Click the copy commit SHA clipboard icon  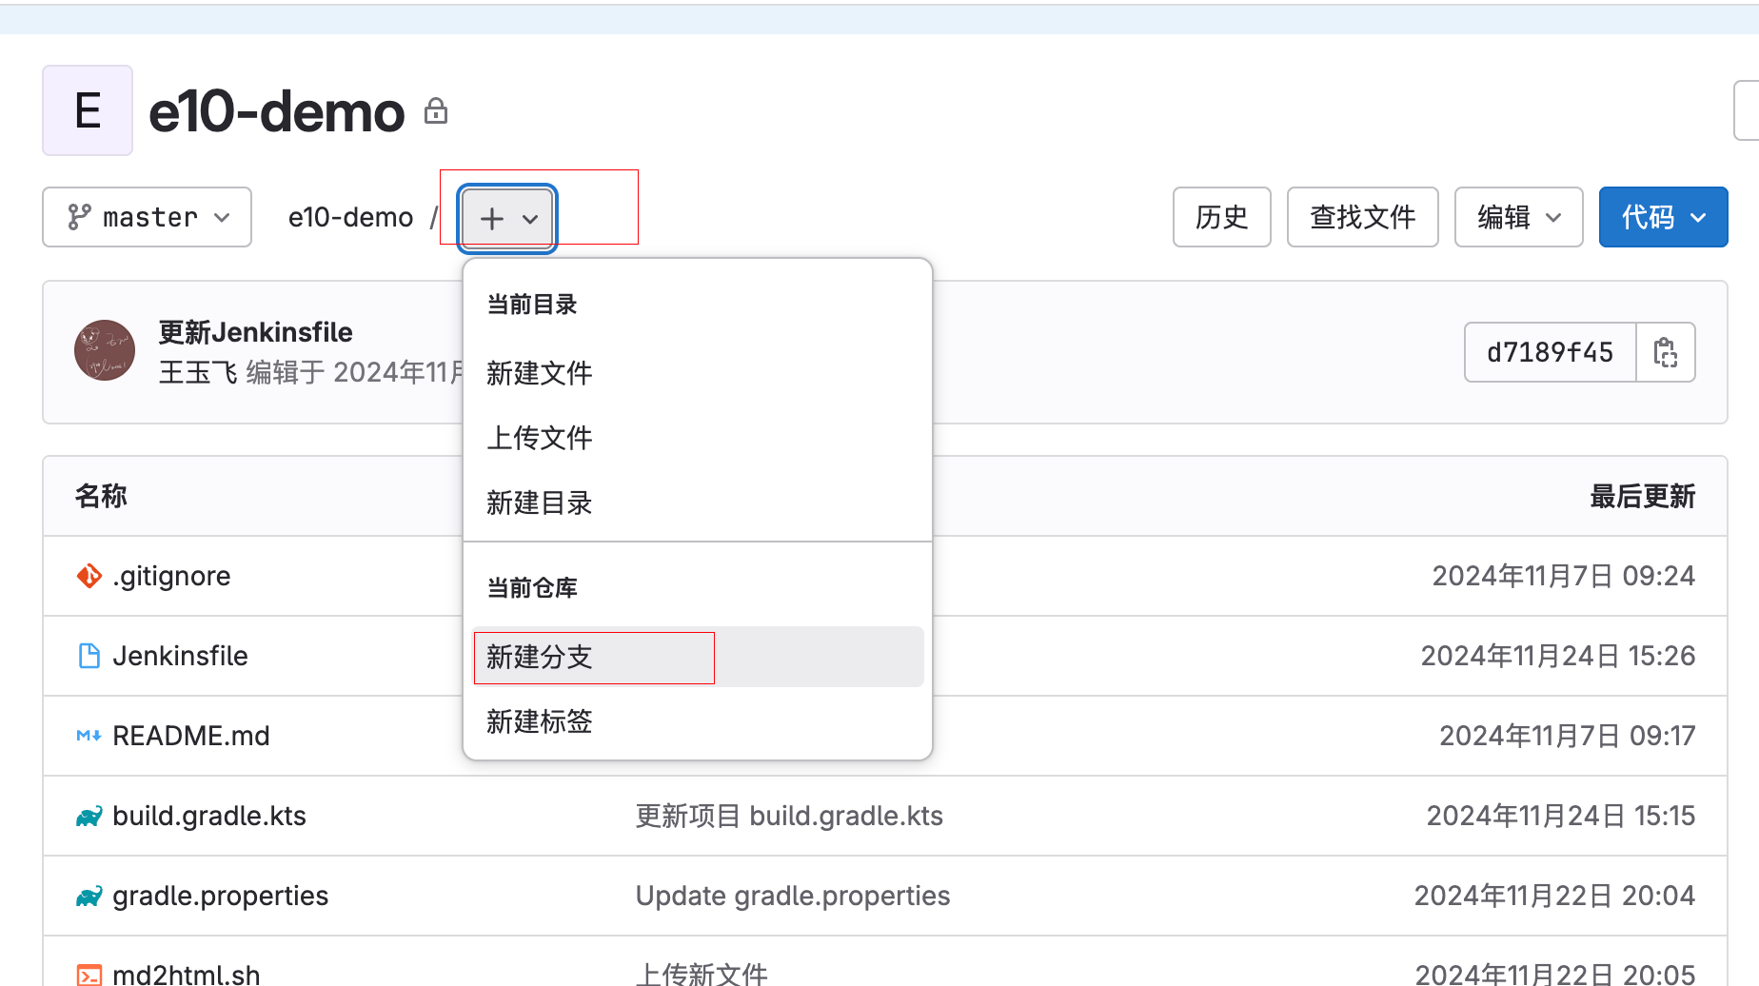click(1665, 352)
